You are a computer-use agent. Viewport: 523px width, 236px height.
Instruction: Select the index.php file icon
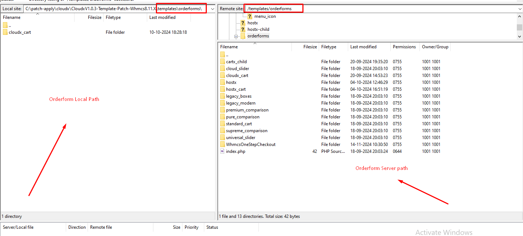[x=222, y=151]
